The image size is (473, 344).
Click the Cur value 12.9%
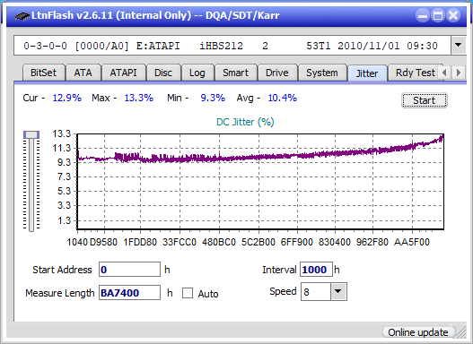coord(67,98)
